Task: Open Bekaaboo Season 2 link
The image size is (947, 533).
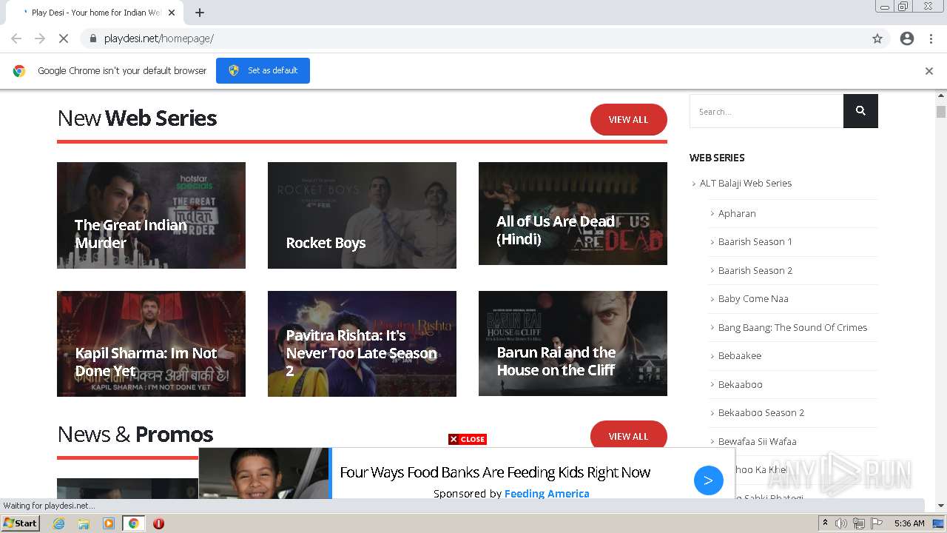Action: (x=761, y=412)
